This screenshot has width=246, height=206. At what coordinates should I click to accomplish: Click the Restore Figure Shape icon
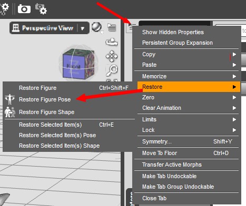click(10, 112)
